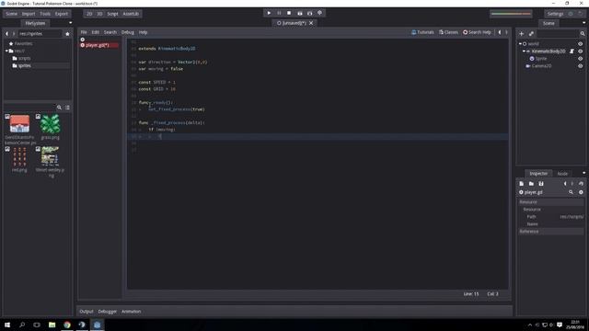
Task: Toggle favorite star for current folder
Action: [67, 34]
